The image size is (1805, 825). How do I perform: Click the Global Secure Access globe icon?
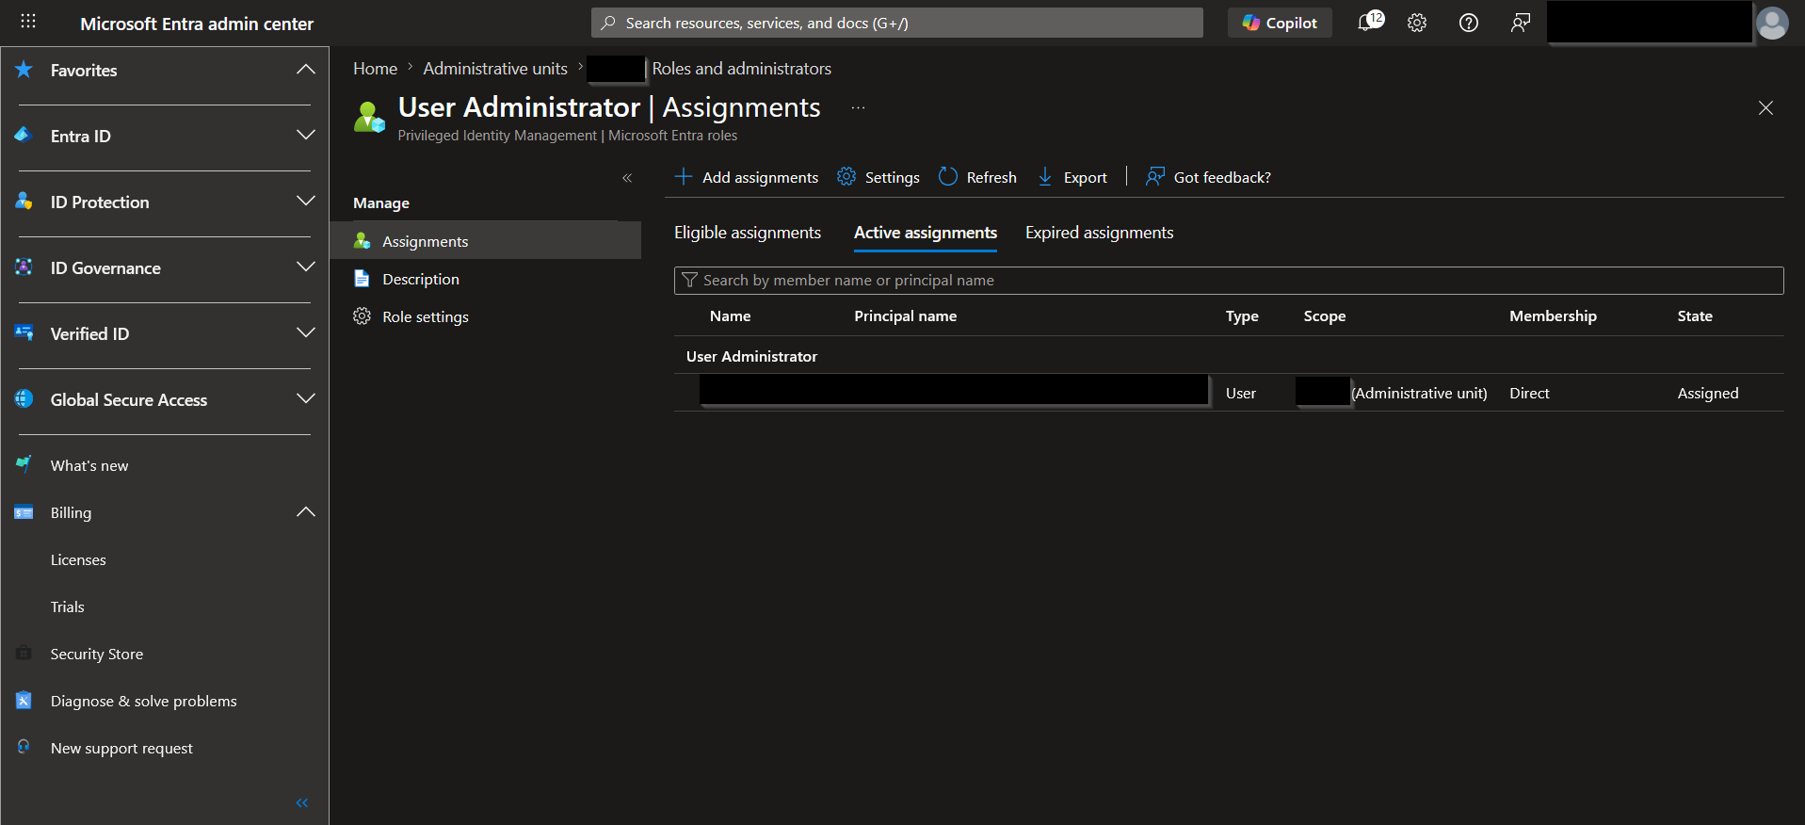tap(24, 398)
